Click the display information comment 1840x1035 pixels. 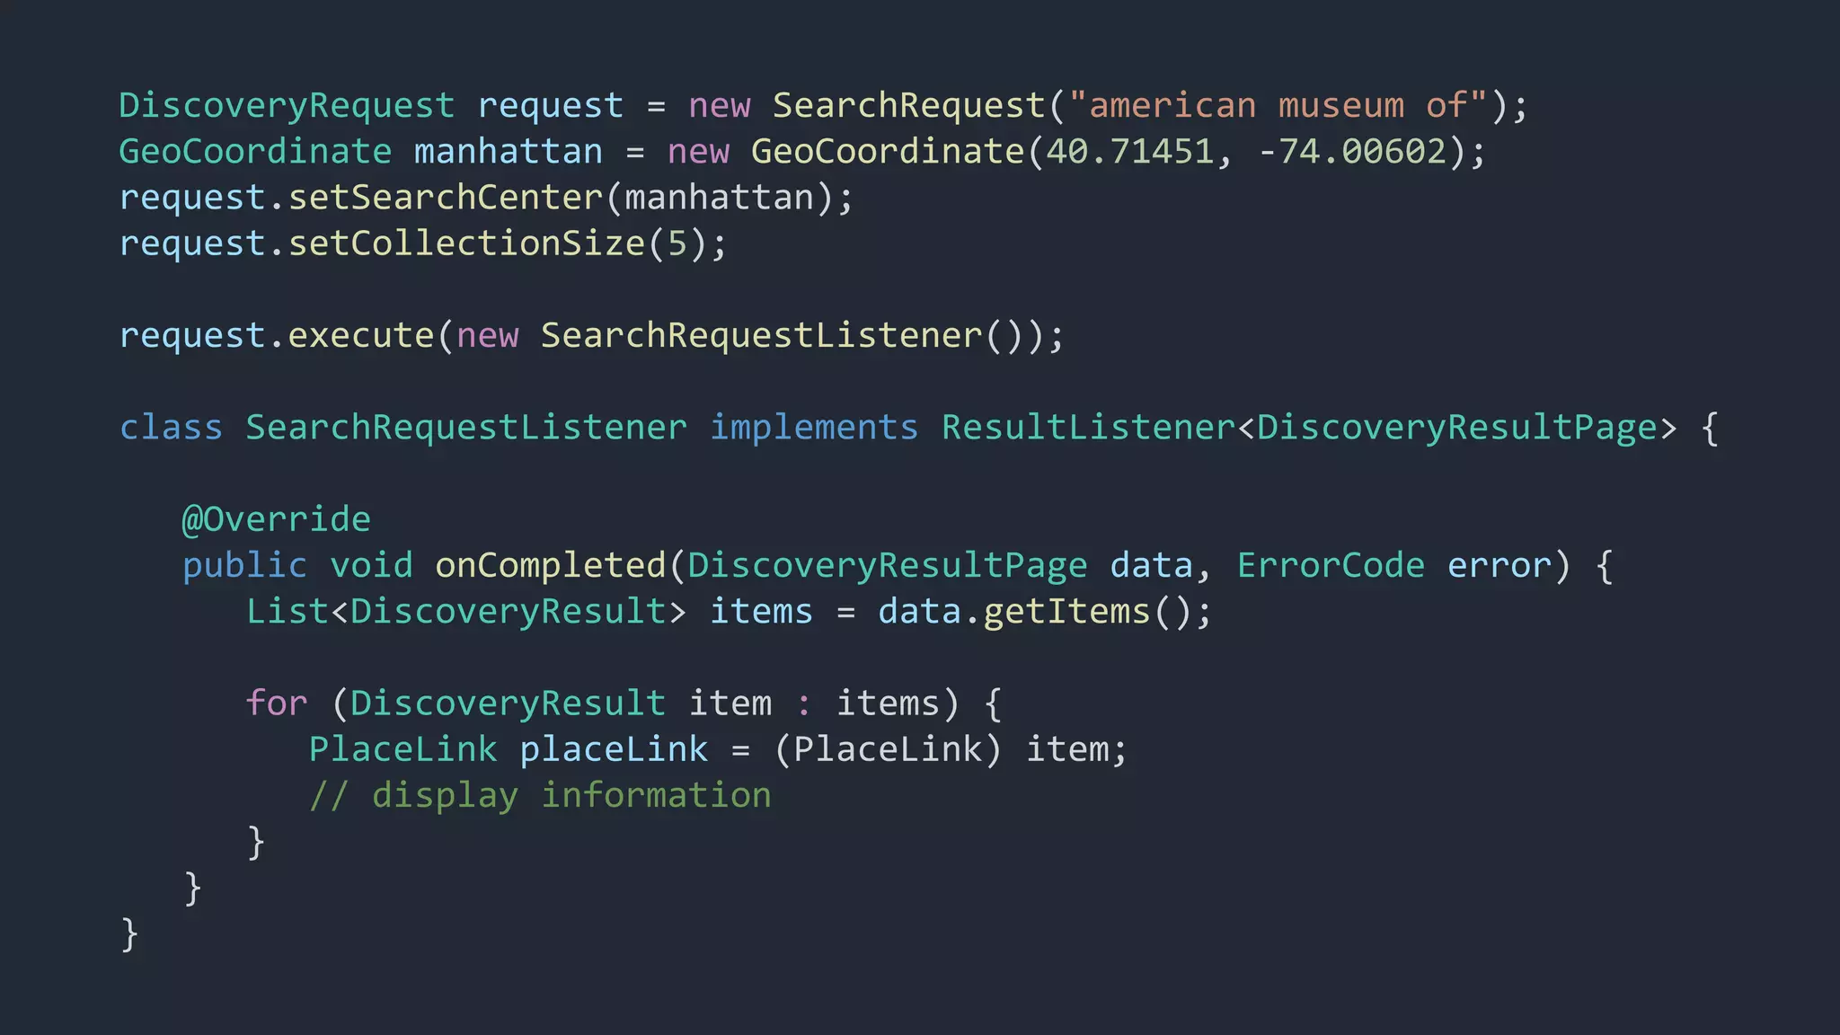coord(540,796)
